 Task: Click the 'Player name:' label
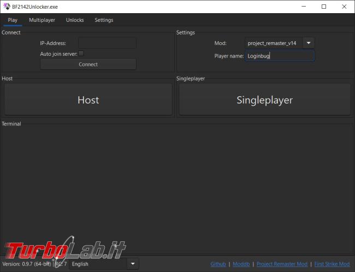click(229, 56)
